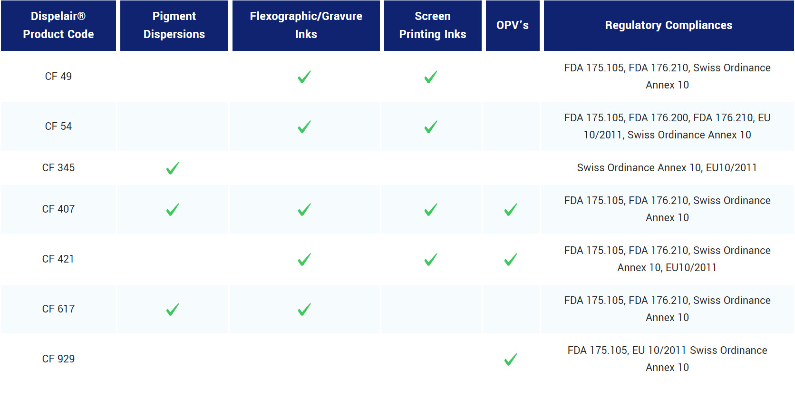This screenshot has height=400, width=795.
Task: Click the CF 421 Screen Printing Inks checkmark
Action: (431, 260)
